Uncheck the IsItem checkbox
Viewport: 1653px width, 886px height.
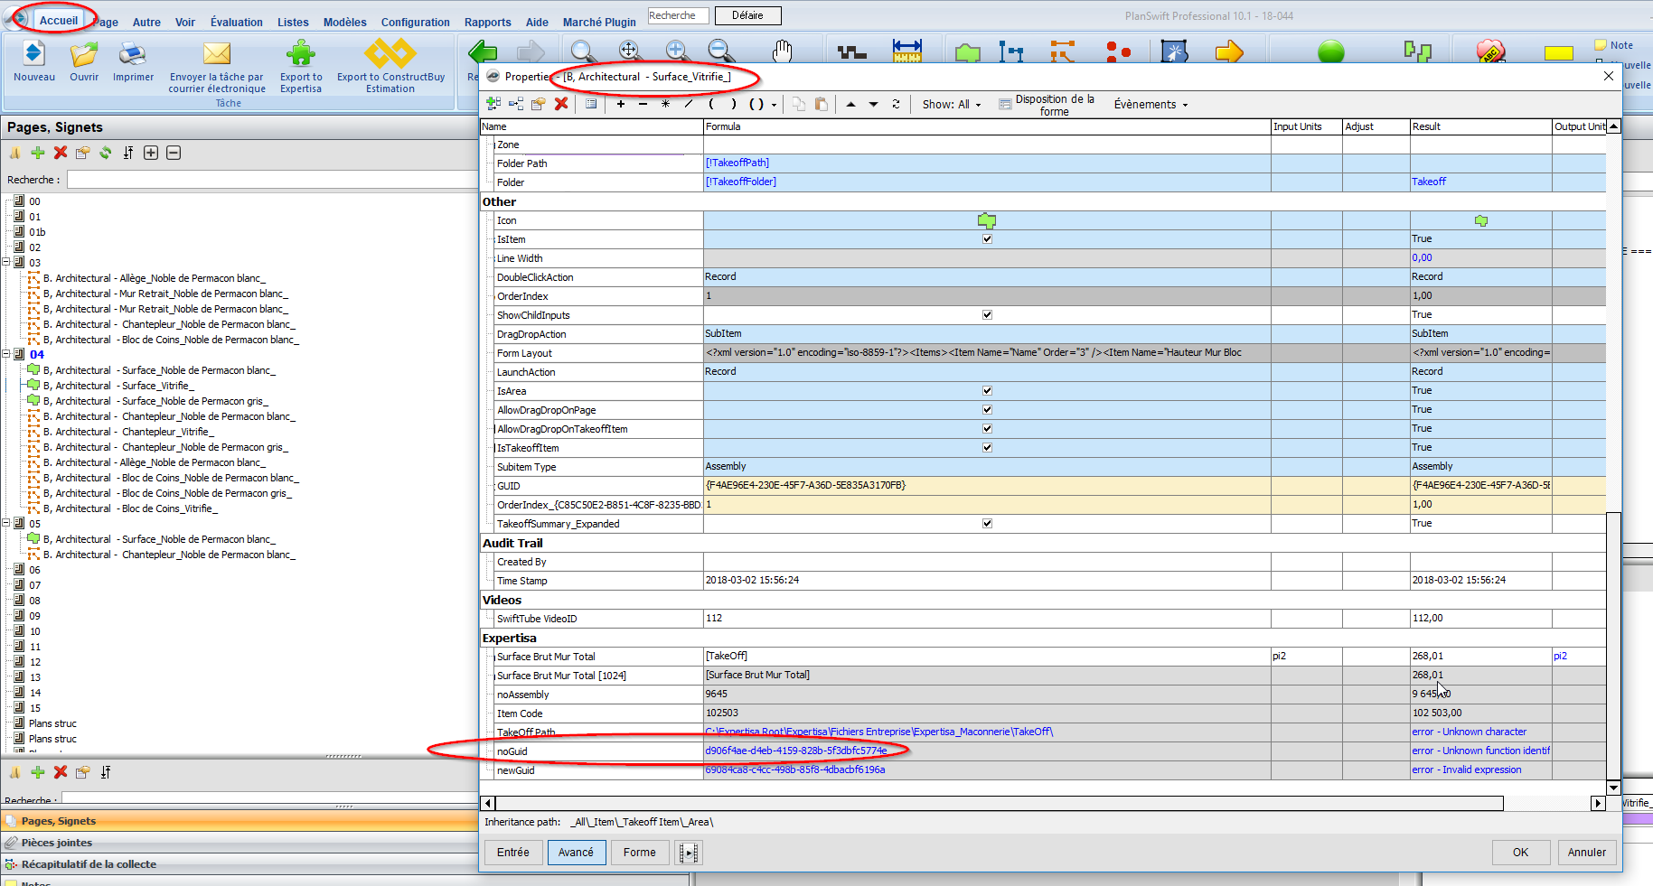(x=987, y=239)
